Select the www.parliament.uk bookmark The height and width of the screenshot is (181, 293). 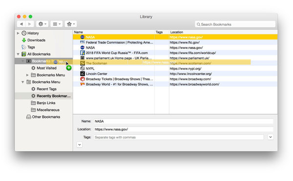tap(175, 58)
